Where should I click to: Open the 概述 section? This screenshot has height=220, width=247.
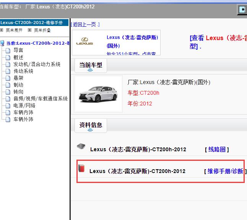point(18,57)
